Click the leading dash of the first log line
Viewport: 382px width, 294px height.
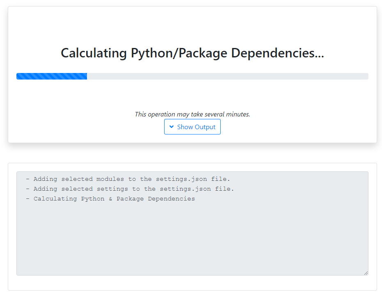pyautogui.click(x=27, y=179)
